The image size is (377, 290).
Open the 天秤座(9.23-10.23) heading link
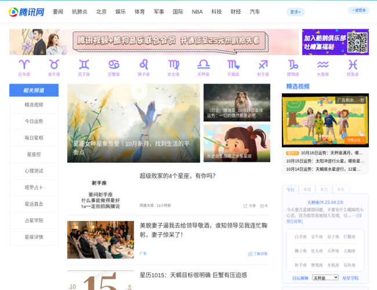click(325, 202)
